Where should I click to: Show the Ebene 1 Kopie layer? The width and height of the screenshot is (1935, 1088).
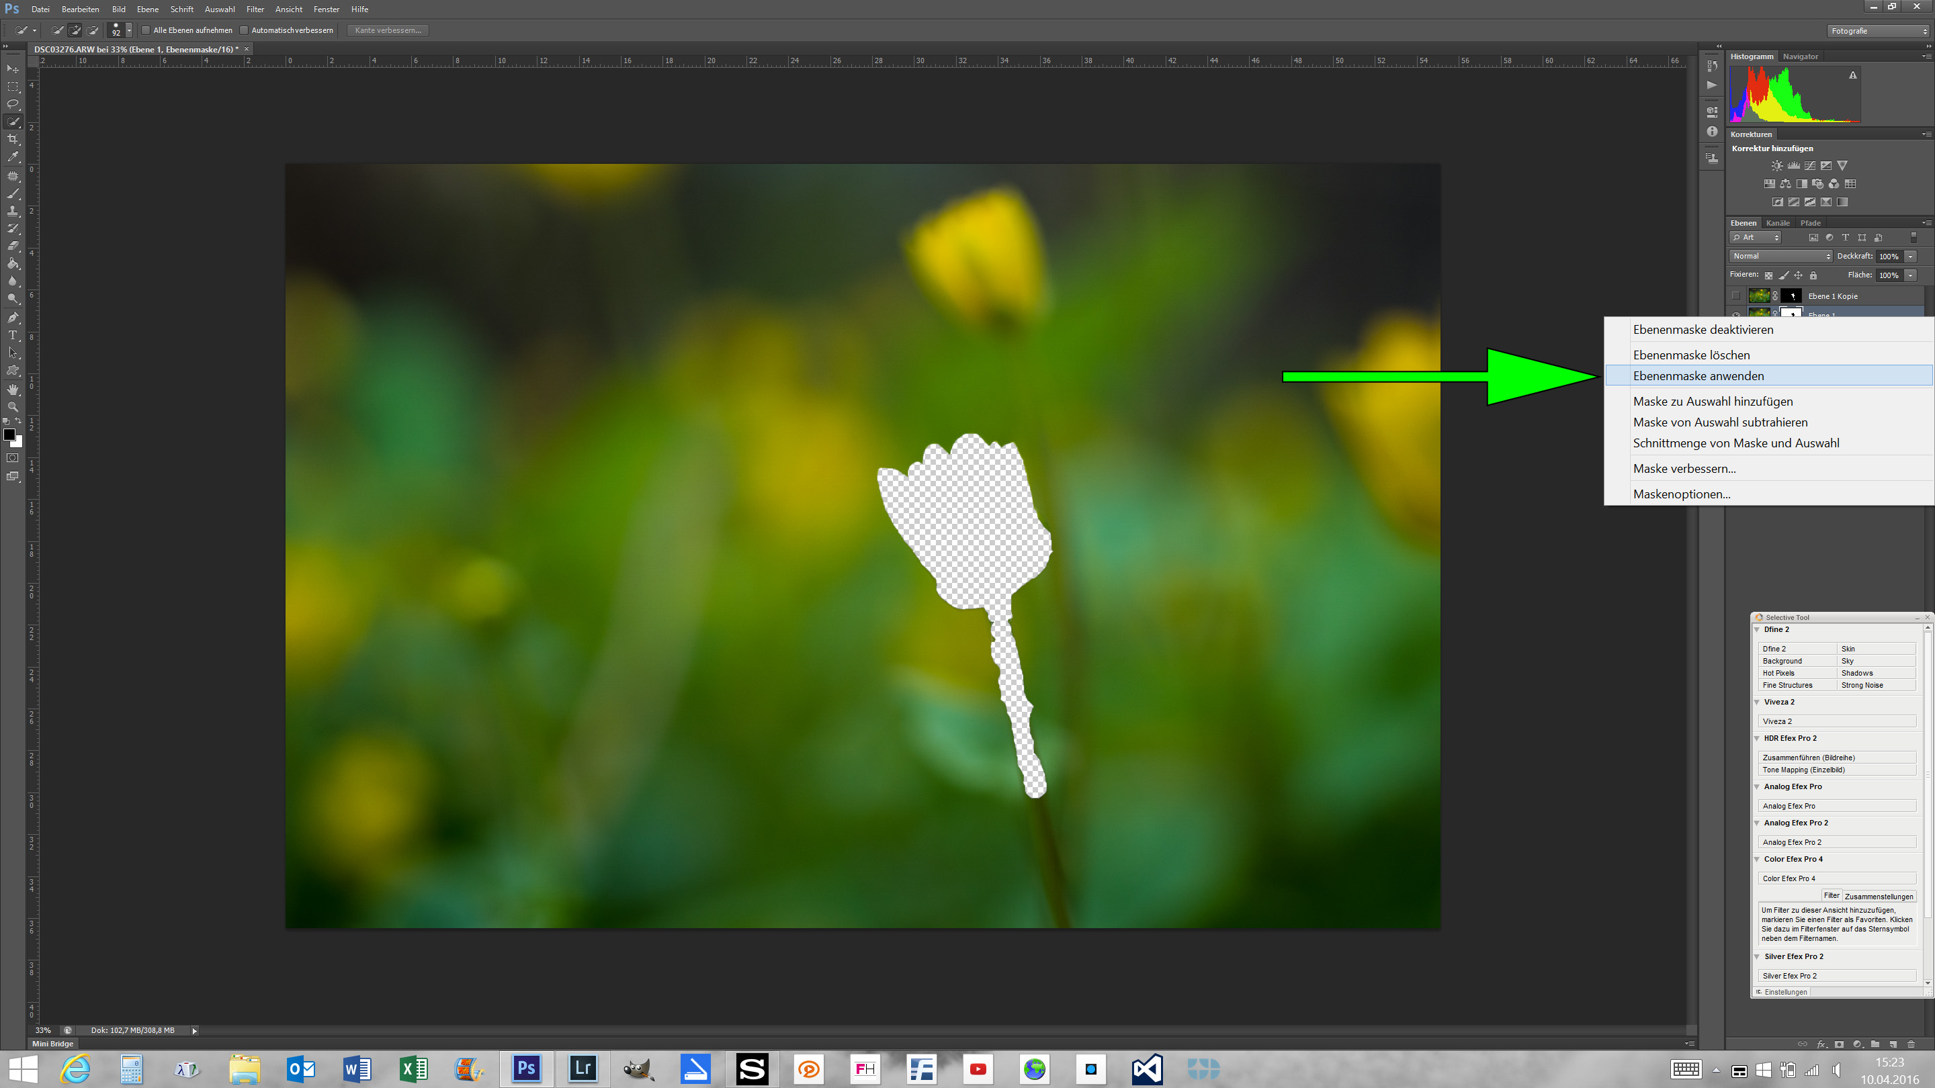coord(1735,296)
